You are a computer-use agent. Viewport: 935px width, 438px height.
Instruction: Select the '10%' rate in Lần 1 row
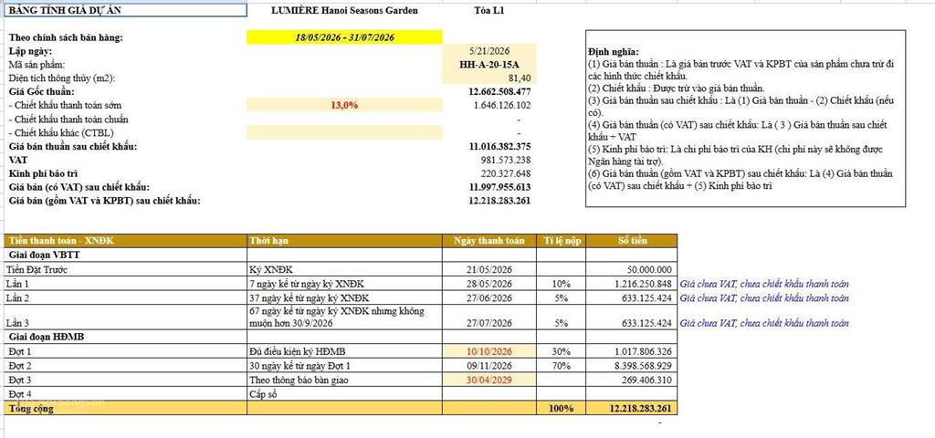coord(562,284)
